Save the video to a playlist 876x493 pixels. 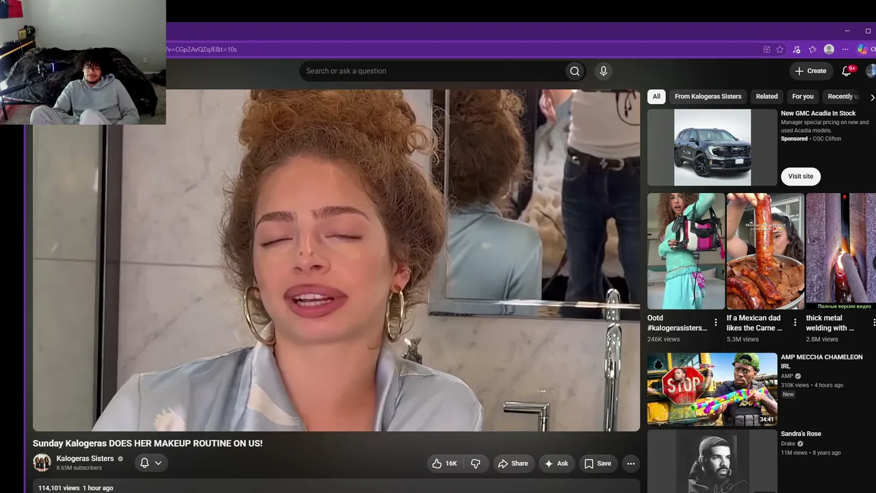(x=597, y=464)
